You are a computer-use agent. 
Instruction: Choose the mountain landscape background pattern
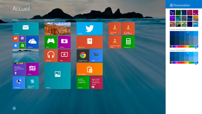[184, 24]
